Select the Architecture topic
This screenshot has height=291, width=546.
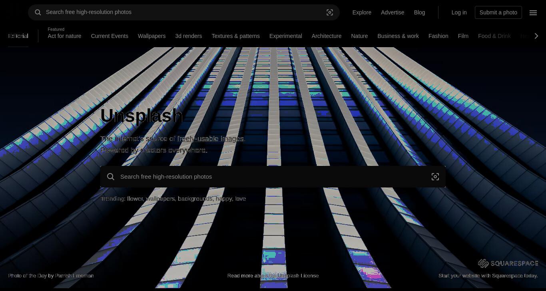tap(327, 36)
